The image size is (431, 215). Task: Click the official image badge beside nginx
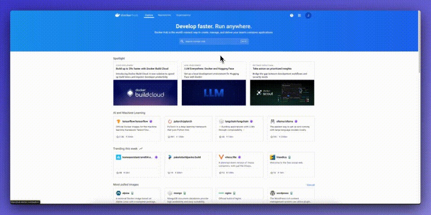click(234, 193)
